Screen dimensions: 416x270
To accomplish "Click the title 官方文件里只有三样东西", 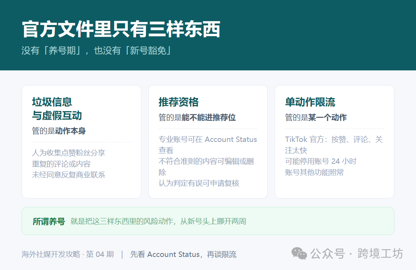I will point(121,29).
